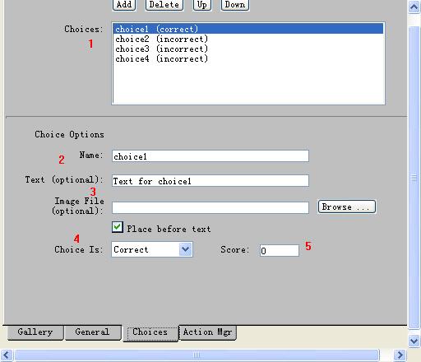The image size is (421, 362).
Task: Click the Delete button
Action: tap(164, 5)
